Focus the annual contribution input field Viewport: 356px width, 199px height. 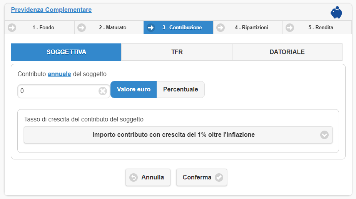(x=58, y=91)
